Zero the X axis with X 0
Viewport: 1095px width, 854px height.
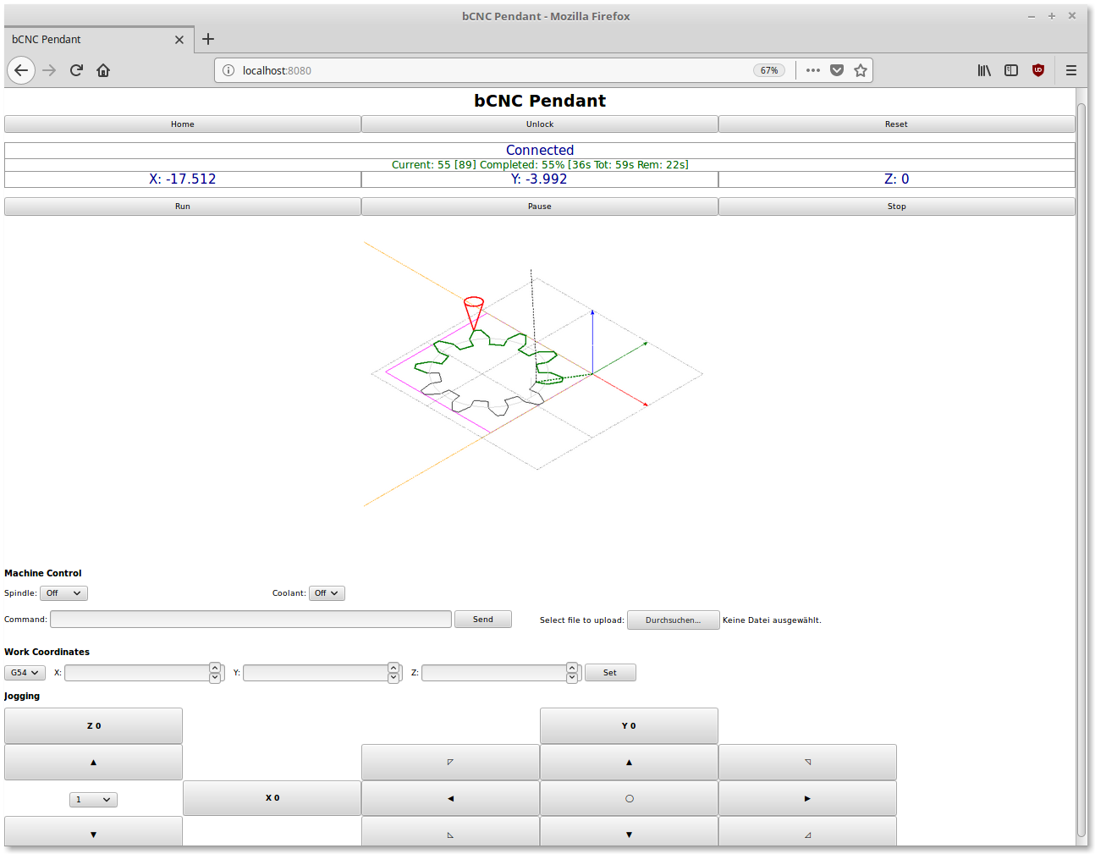pos(272,798)
